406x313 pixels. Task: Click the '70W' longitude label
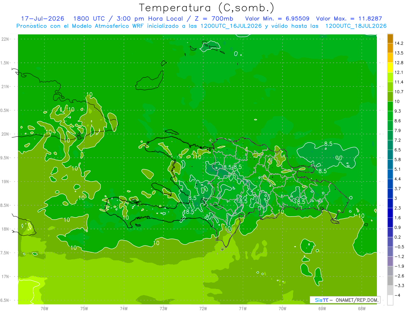tap(283, 309)
